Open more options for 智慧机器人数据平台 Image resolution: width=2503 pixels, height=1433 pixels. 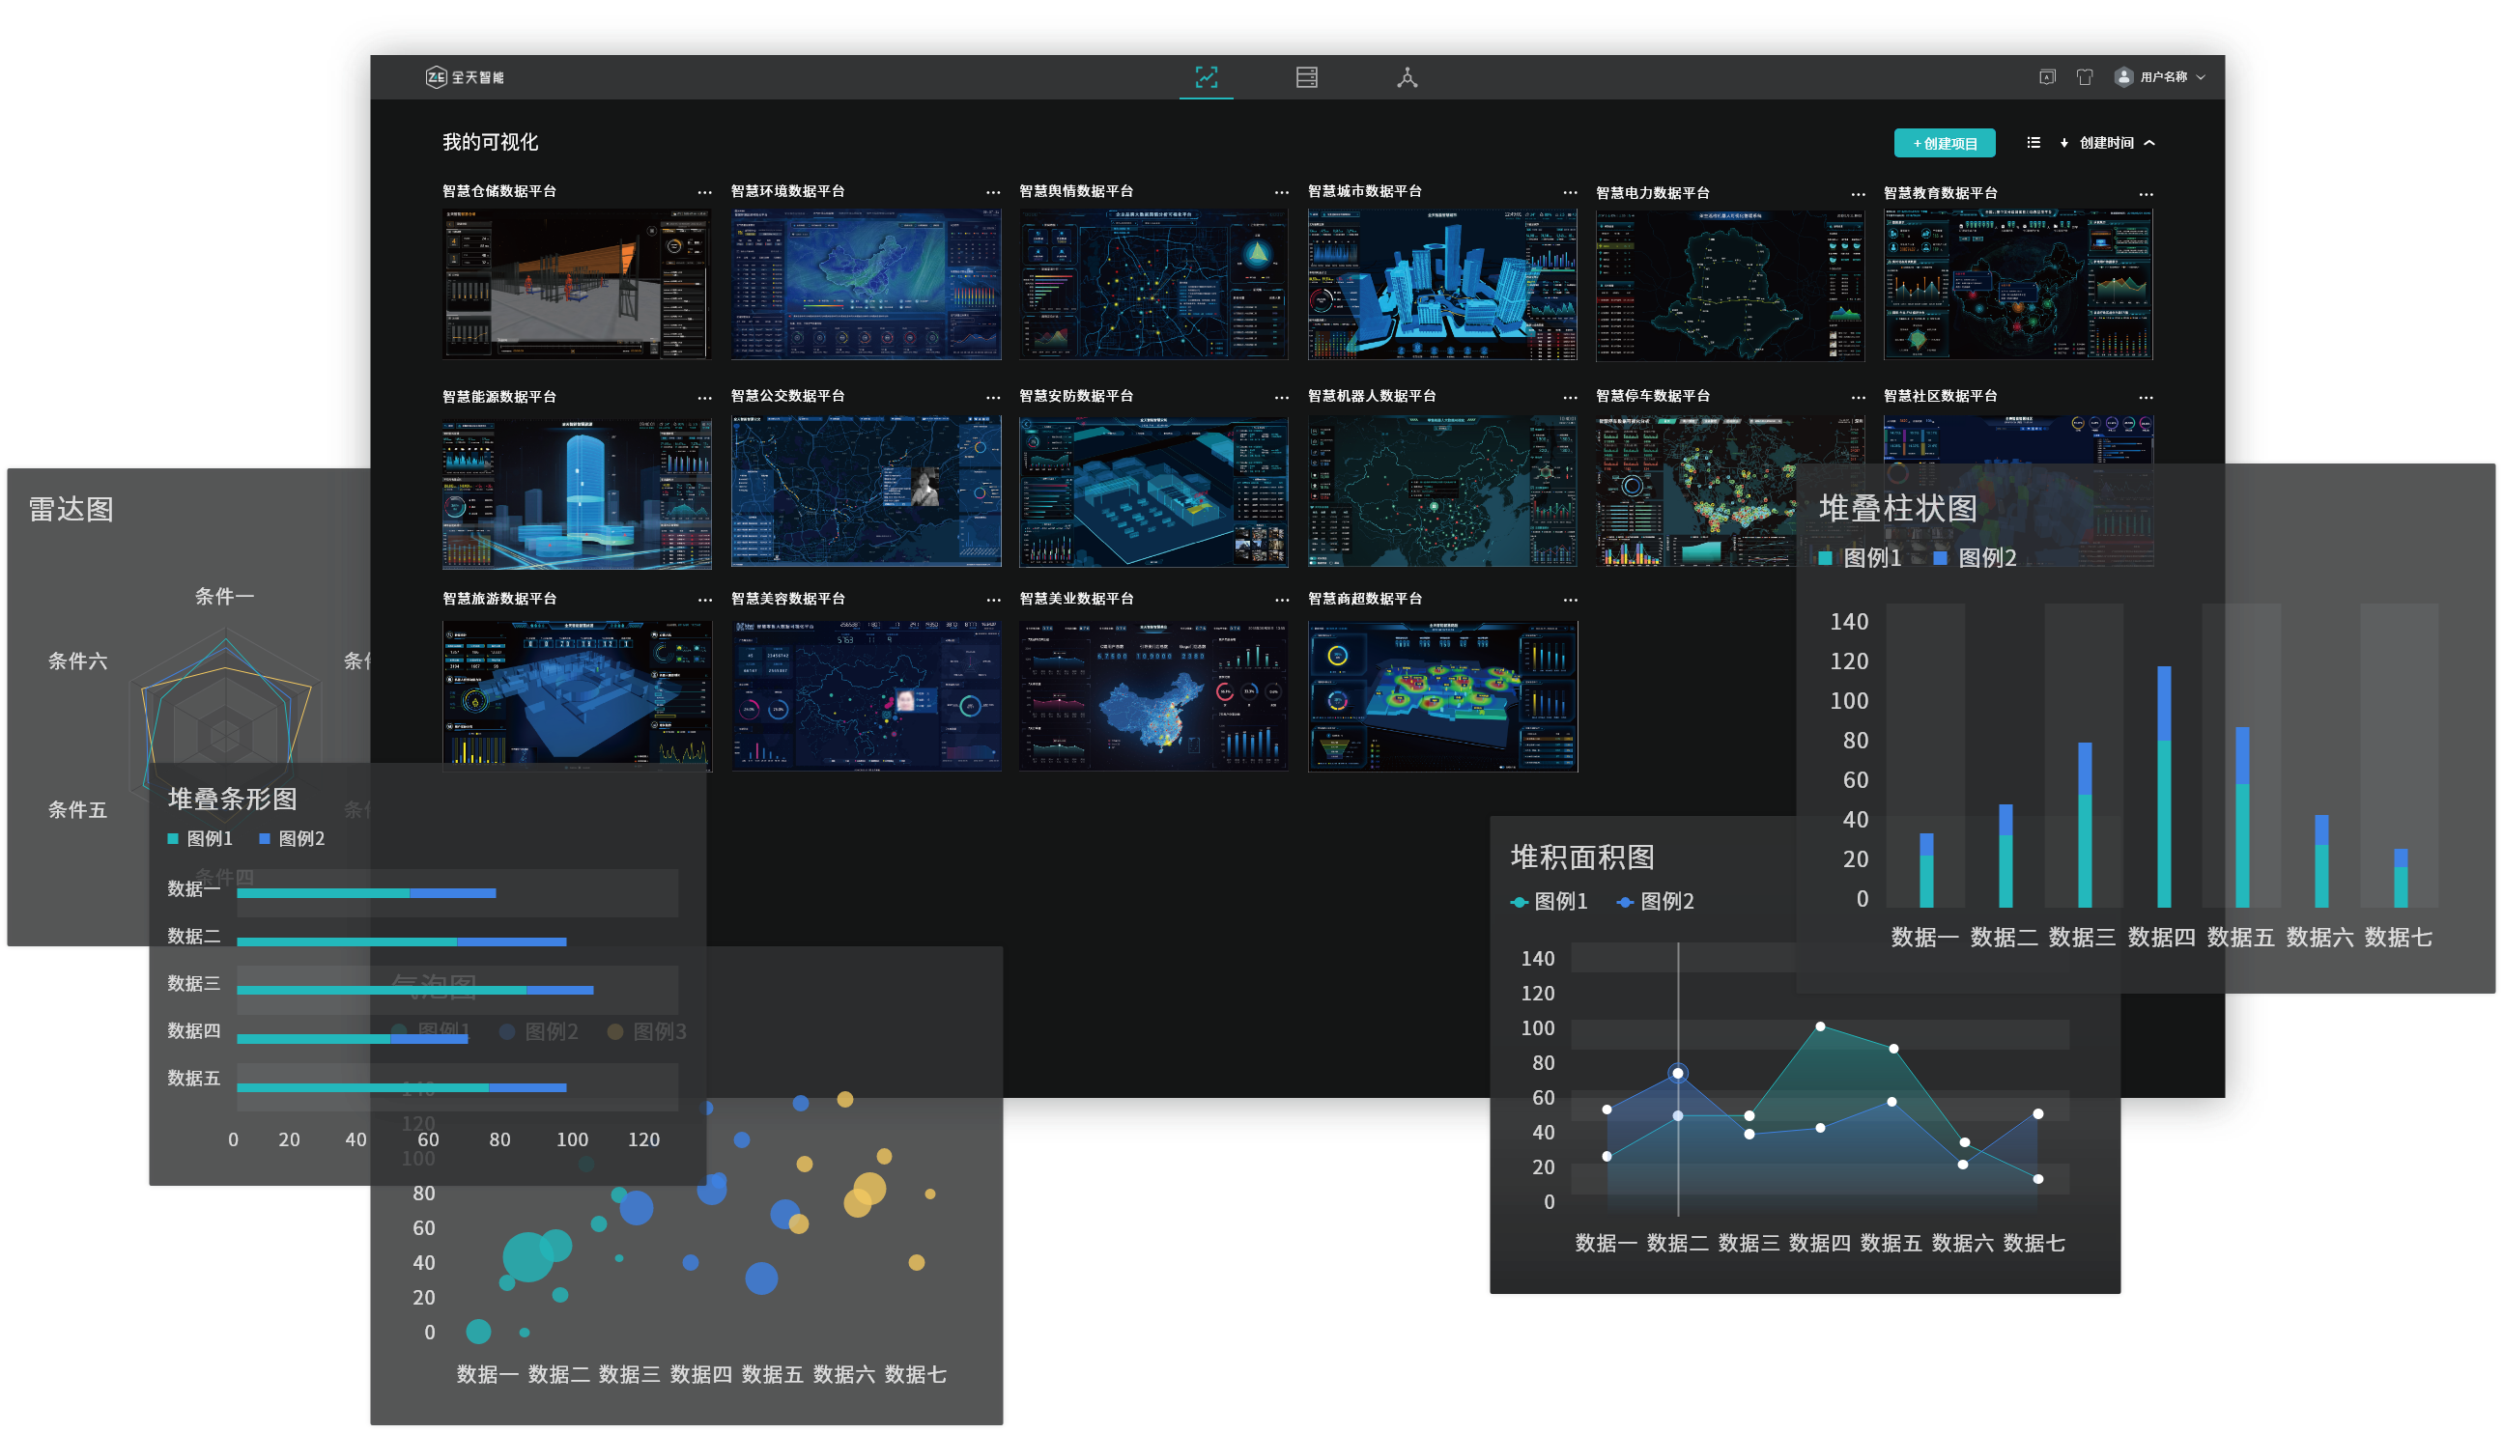click(1570, 398)
